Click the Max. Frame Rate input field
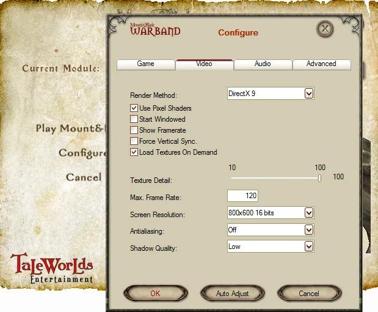This screenshot has height=312, width=378. click(x=242, y=196)
